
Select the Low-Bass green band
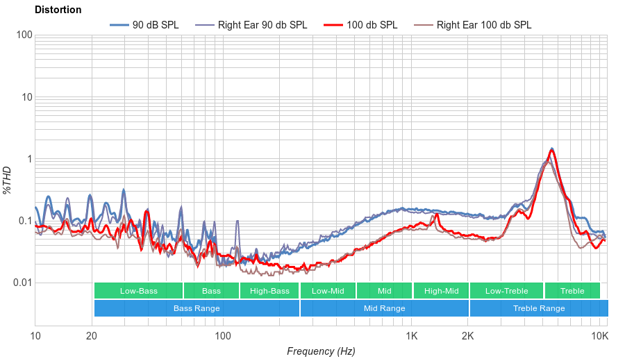coord(138,291)
